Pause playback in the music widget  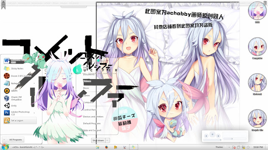212,135
